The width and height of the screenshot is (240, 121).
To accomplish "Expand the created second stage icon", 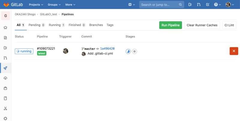I will (134, 52).
